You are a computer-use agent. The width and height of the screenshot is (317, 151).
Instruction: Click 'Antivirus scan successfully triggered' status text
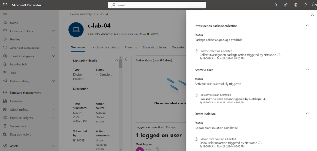[x=218, y=84]
